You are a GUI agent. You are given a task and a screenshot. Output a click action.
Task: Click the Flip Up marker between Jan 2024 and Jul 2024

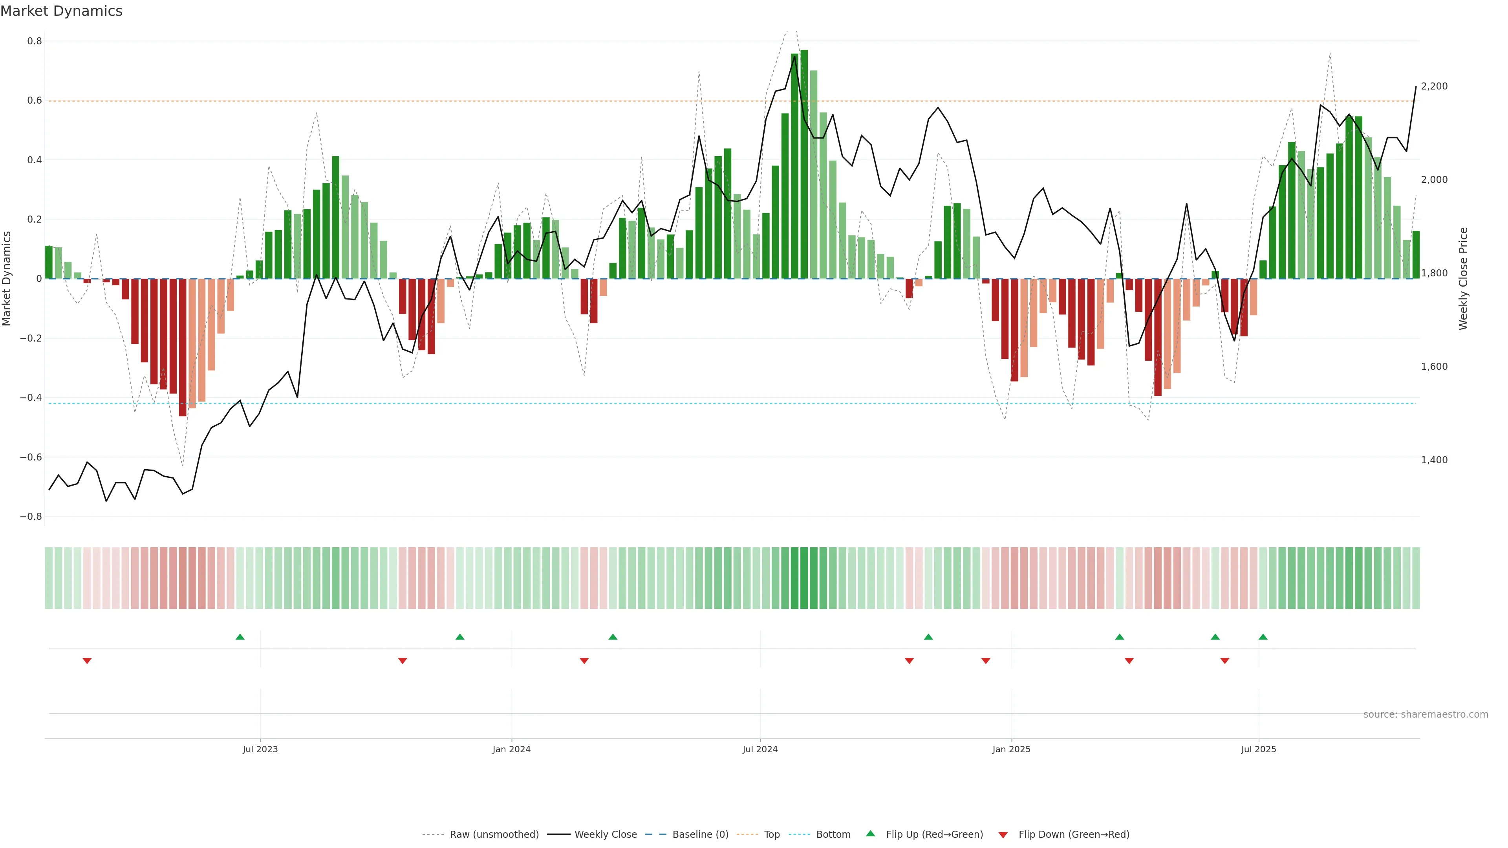(613, 637)
